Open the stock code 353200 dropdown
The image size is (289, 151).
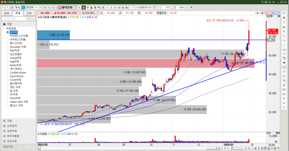pos(36,7)
